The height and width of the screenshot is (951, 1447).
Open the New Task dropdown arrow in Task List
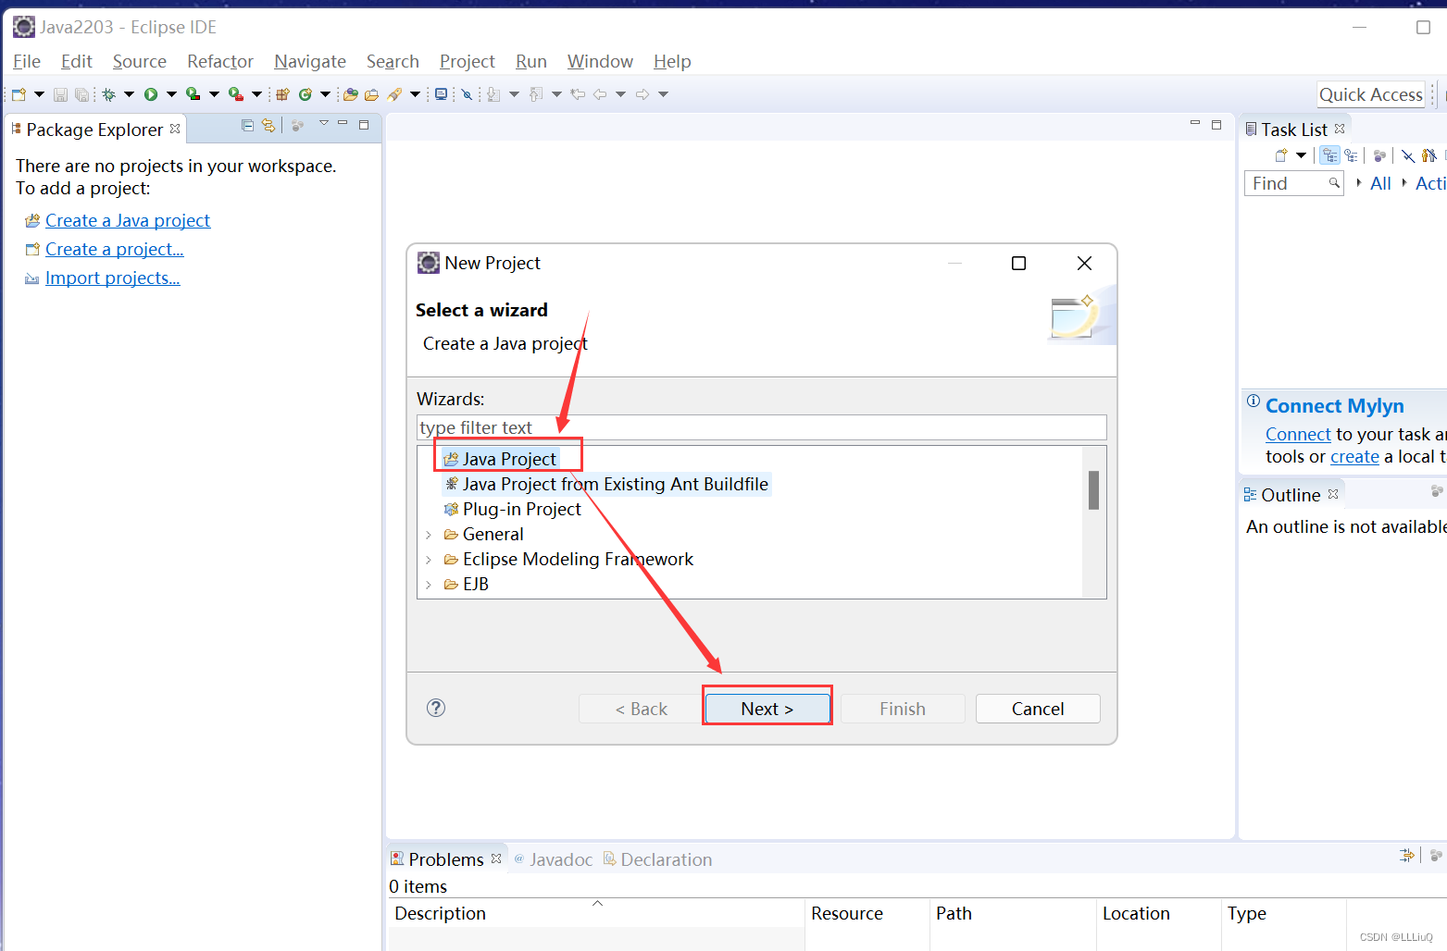[x=1301, y=155]
